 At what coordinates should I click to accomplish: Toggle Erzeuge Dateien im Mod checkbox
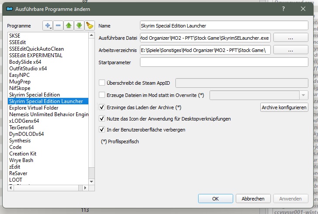[102, 95]
